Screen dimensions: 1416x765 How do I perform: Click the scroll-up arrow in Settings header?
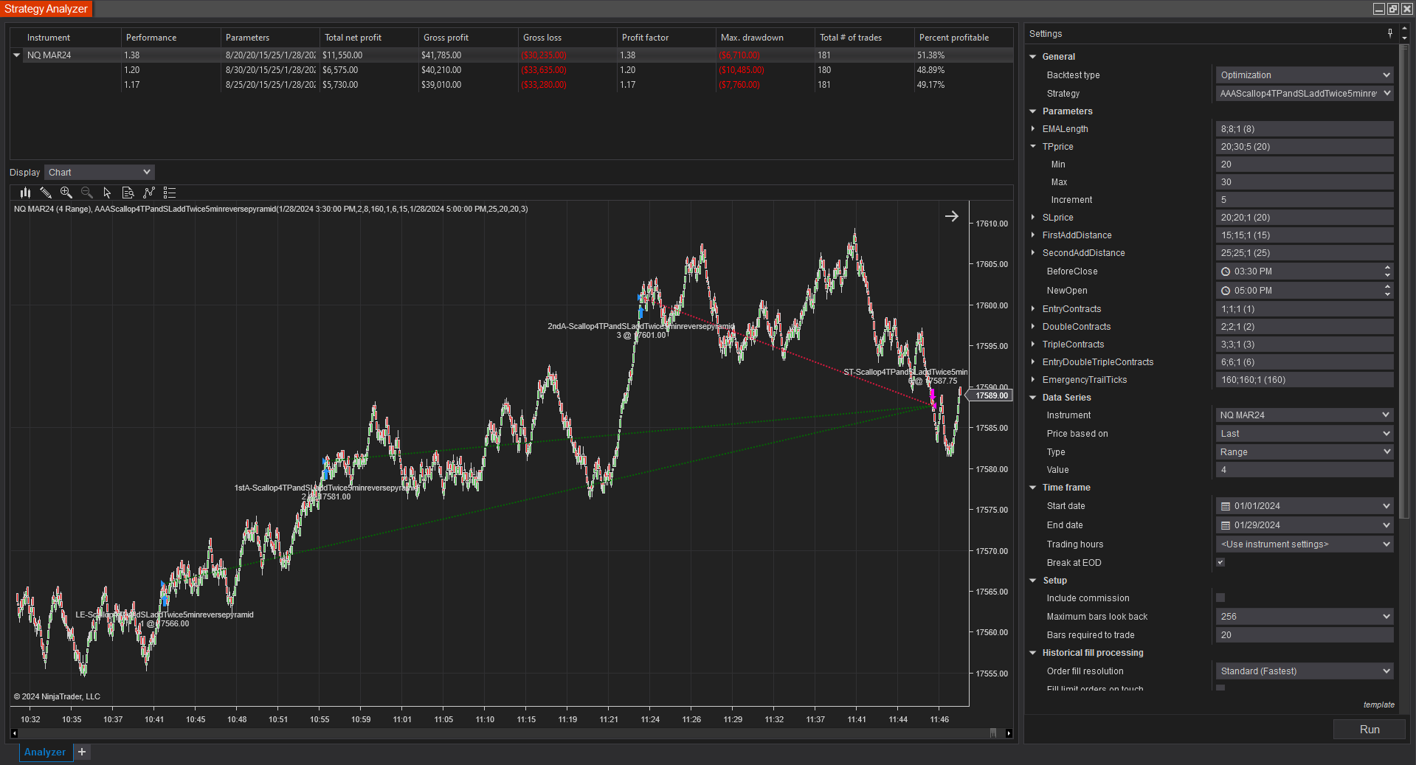(x=1404, y=30)
